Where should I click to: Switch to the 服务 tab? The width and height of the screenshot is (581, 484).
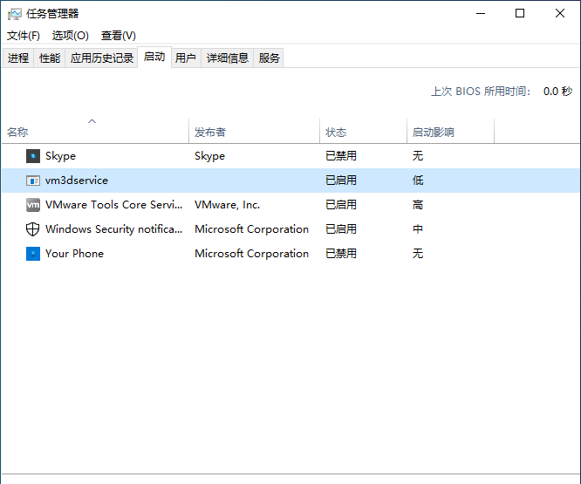270,58
